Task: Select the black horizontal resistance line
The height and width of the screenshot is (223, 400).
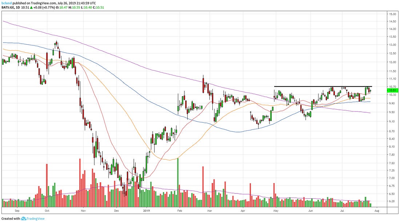Action: click(323, 86)
